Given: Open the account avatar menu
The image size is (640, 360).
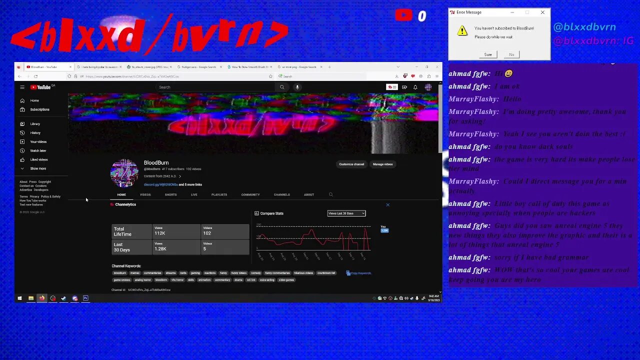Looking at the screenshot, I should click(428, 87).
